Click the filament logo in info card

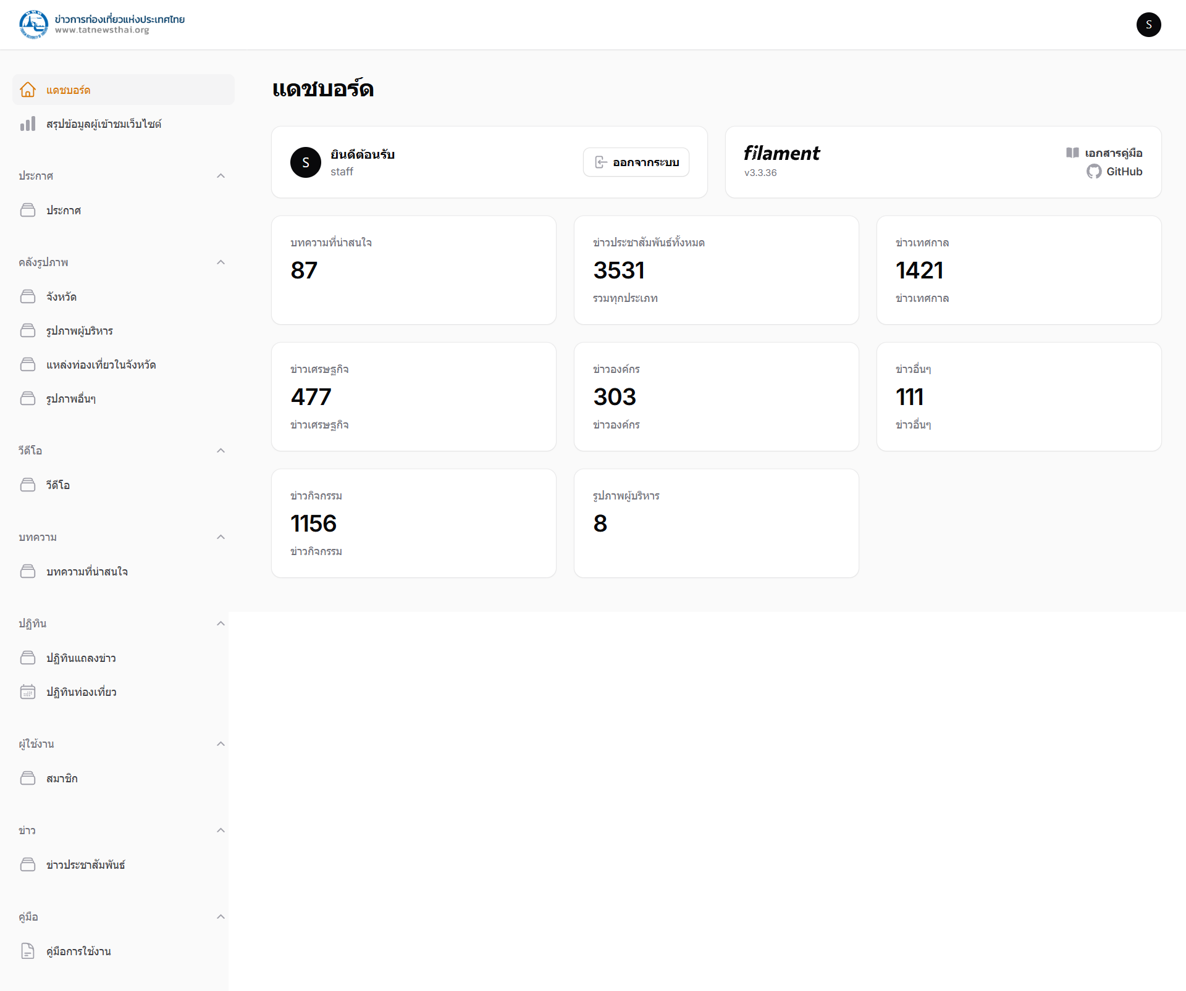point(782,153)
